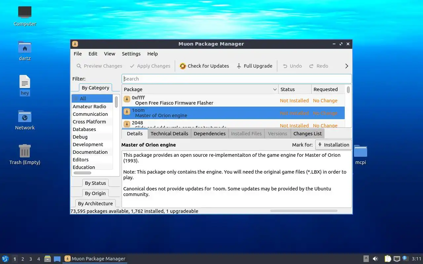Viewport: 423px width, 264px height.
Task: Open the clipboard tray icon
Action: (388, 259)
